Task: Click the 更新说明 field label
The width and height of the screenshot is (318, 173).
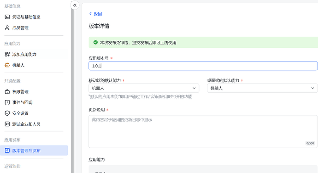Action: point(97,110)
